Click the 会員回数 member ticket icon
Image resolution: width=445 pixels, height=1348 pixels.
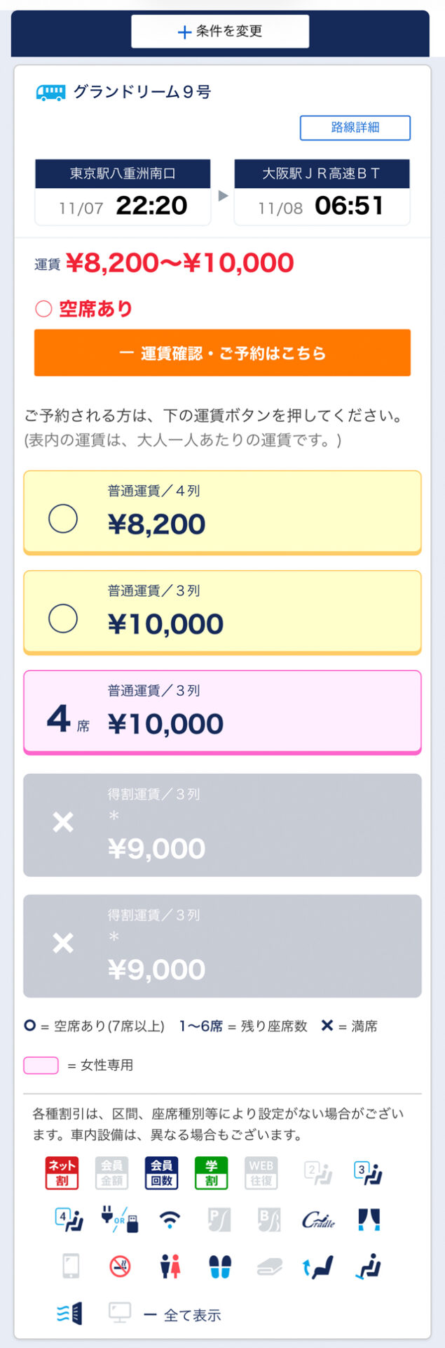pyautogui.click(x=161, y=1172)
